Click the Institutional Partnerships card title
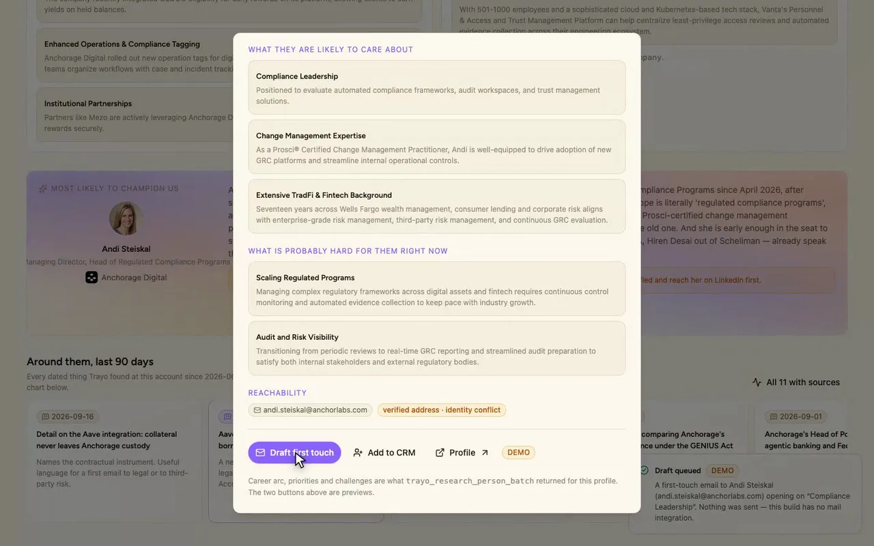The image size is (874, 546). click(x=88, y=104)
